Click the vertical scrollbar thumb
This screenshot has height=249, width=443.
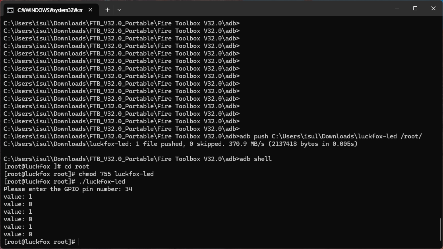click(x=440, y=229)
